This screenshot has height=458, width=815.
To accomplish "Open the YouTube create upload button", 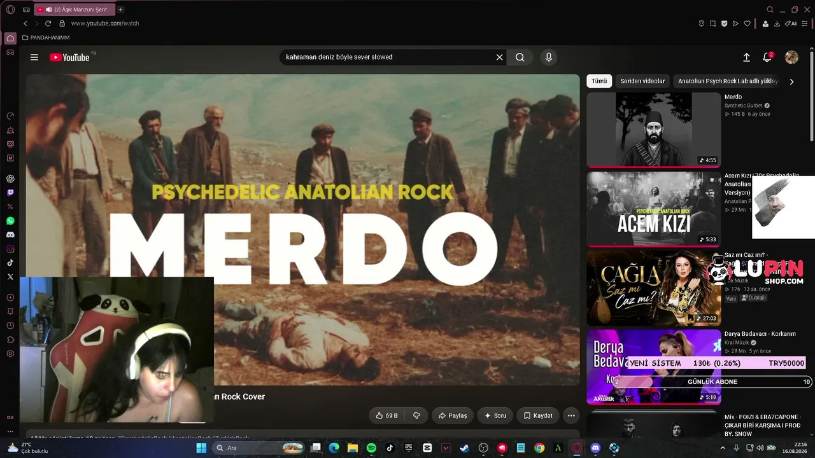I will pyautogui.click(x=747, y=57).
